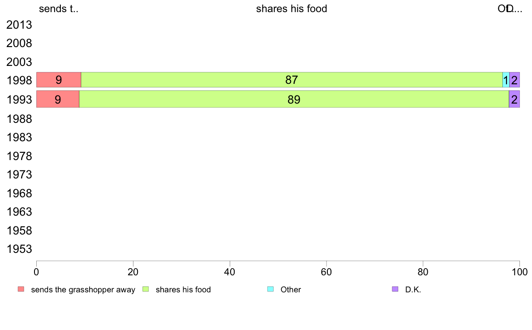Screen dimensions: 532x330
Task: Click the 1998 year label
Action: point(19,81)
